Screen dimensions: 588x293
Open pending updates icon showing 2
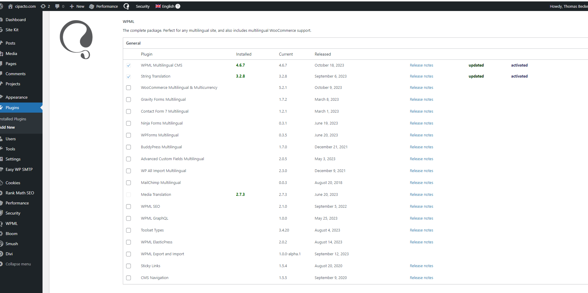pyautogui.click(x=43, y=6)
